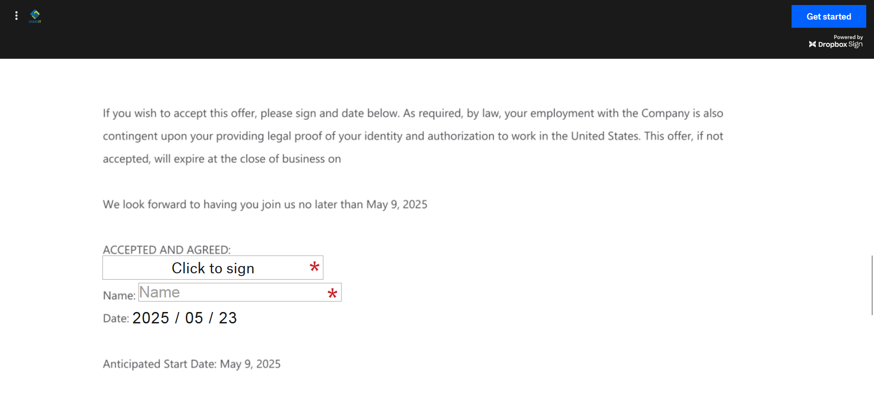Click the "We look forward to having you" sentence
Screen dimensions: 874x404
265,205
